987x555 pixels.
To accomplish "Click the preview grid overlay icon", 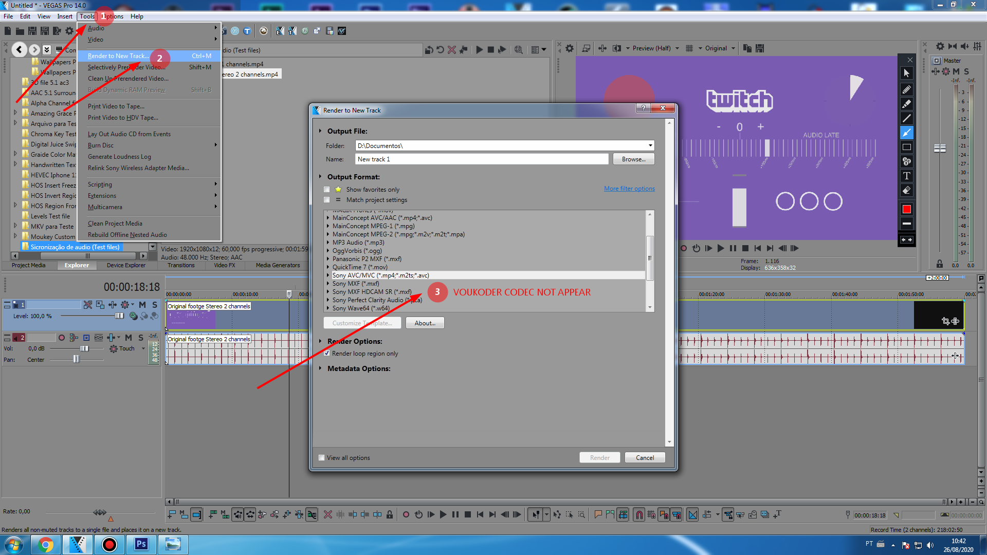I will [x=689, y=48].
